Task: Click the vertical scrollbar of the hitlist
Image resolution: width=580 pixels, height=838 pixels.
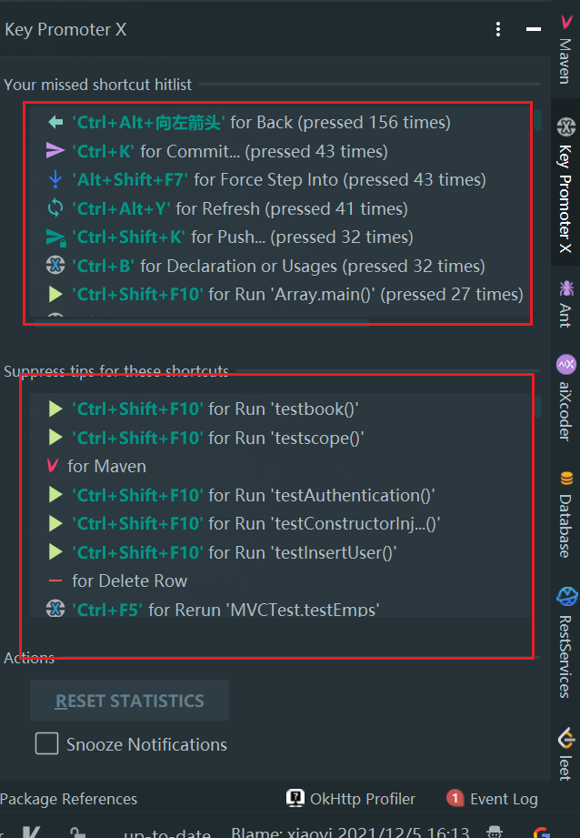Action: point(538,121)
